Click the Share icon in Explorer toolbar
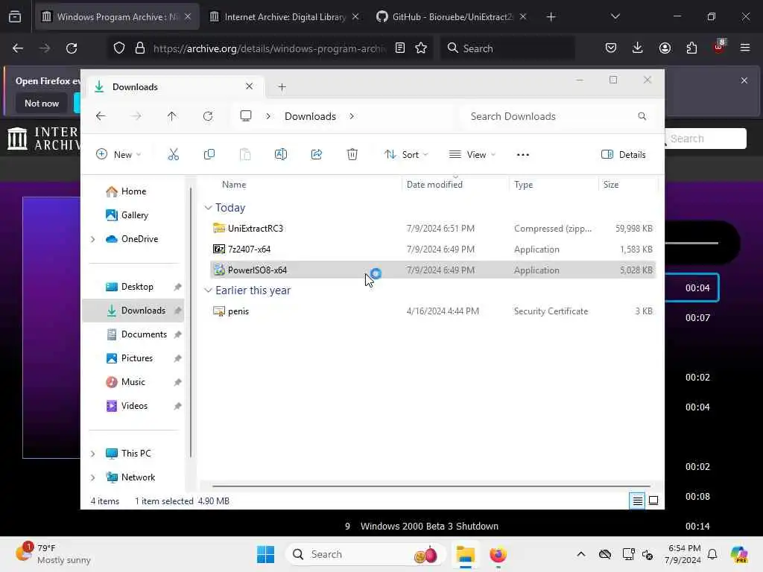This screenshot has width=763, height=572. tap(316, 155)
